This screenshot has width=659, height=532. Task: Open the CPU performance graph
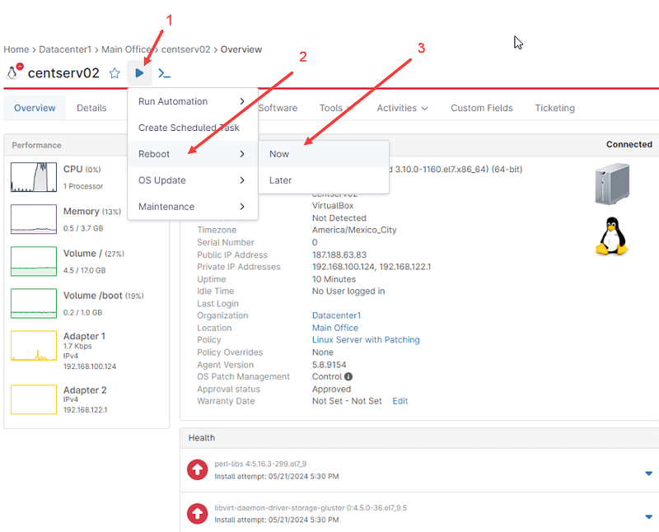(34, 178)
